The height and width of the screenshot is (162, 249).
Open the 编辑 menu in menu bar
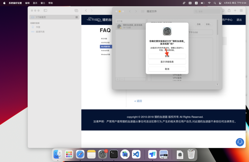[27, 3]
